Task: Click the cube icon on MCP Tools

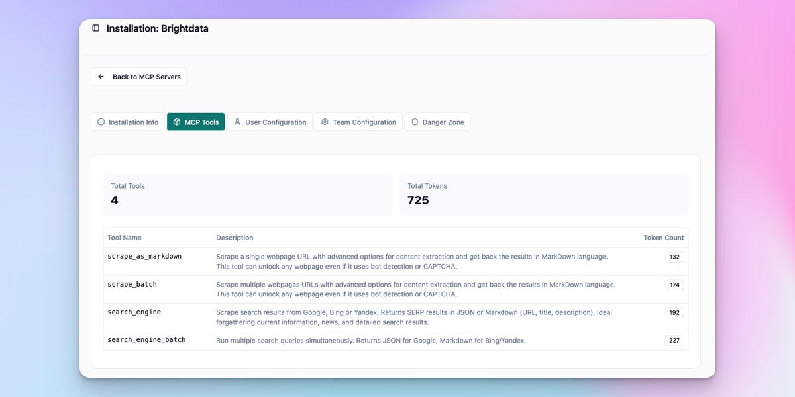Action: click(177, 122)
